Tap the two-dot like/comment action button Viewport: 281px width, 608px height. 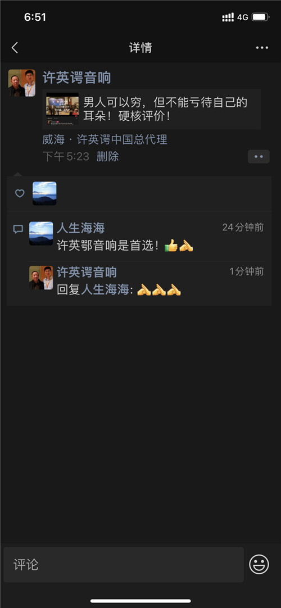tap(259, 157)
